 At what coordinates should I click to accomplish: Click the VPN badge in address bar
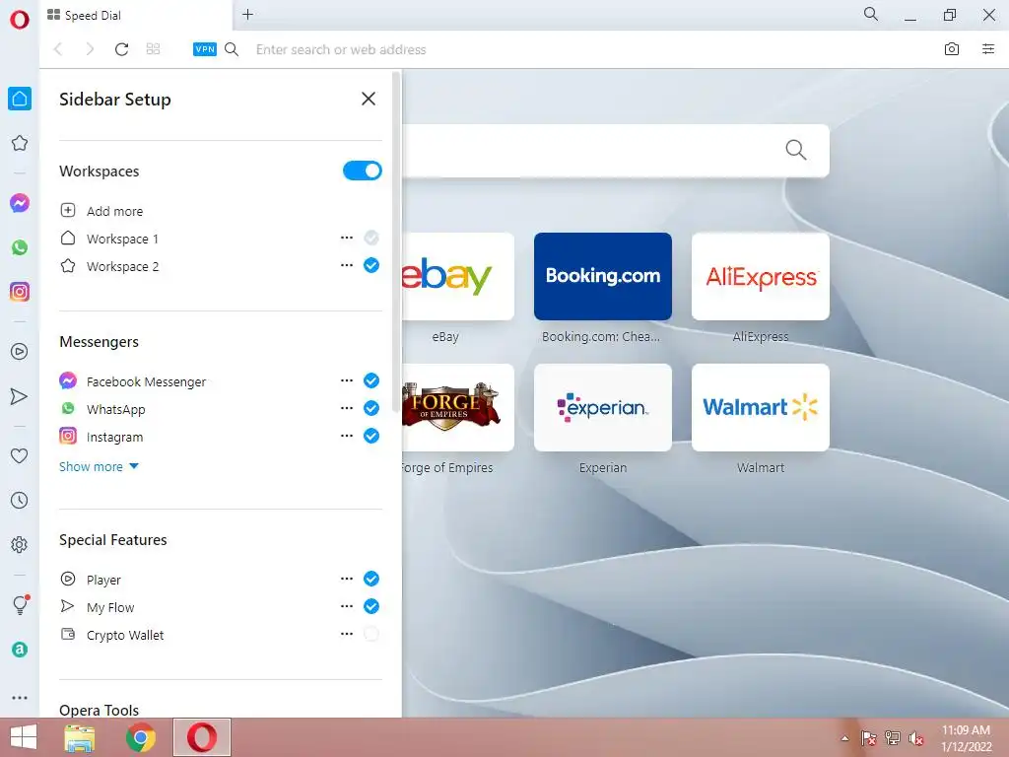click(205, 49)
